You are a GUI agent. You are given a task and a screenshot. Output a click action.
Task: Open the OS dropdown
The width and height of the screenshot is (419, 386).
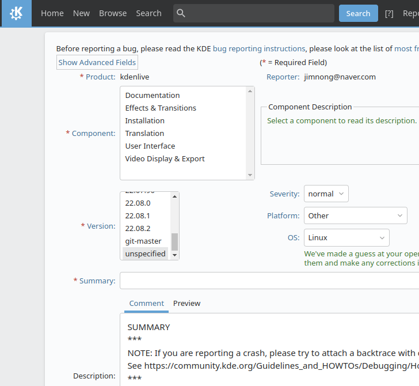[x=346, y=237]
